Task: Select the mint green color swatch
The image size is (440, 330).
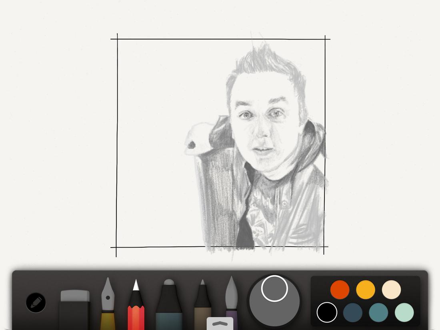Action: pyautogui.click(x=404, y=313)
